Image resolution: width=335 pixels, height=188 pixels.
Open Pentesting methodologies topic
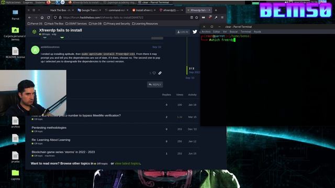tap(49, 127)
